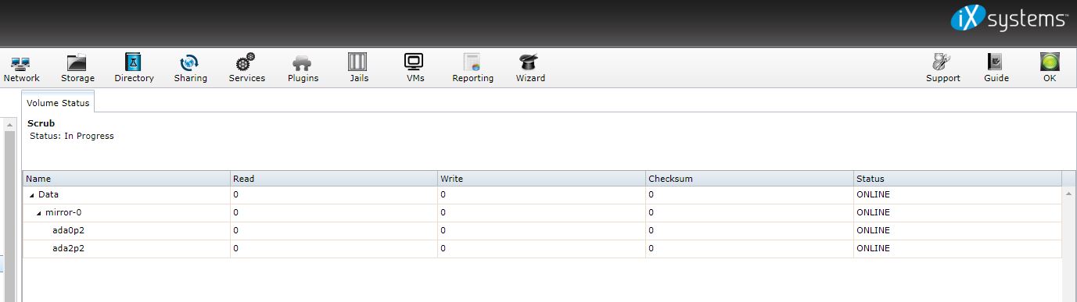Click ONLINE status in mirror-0 row

pos(873,212)
